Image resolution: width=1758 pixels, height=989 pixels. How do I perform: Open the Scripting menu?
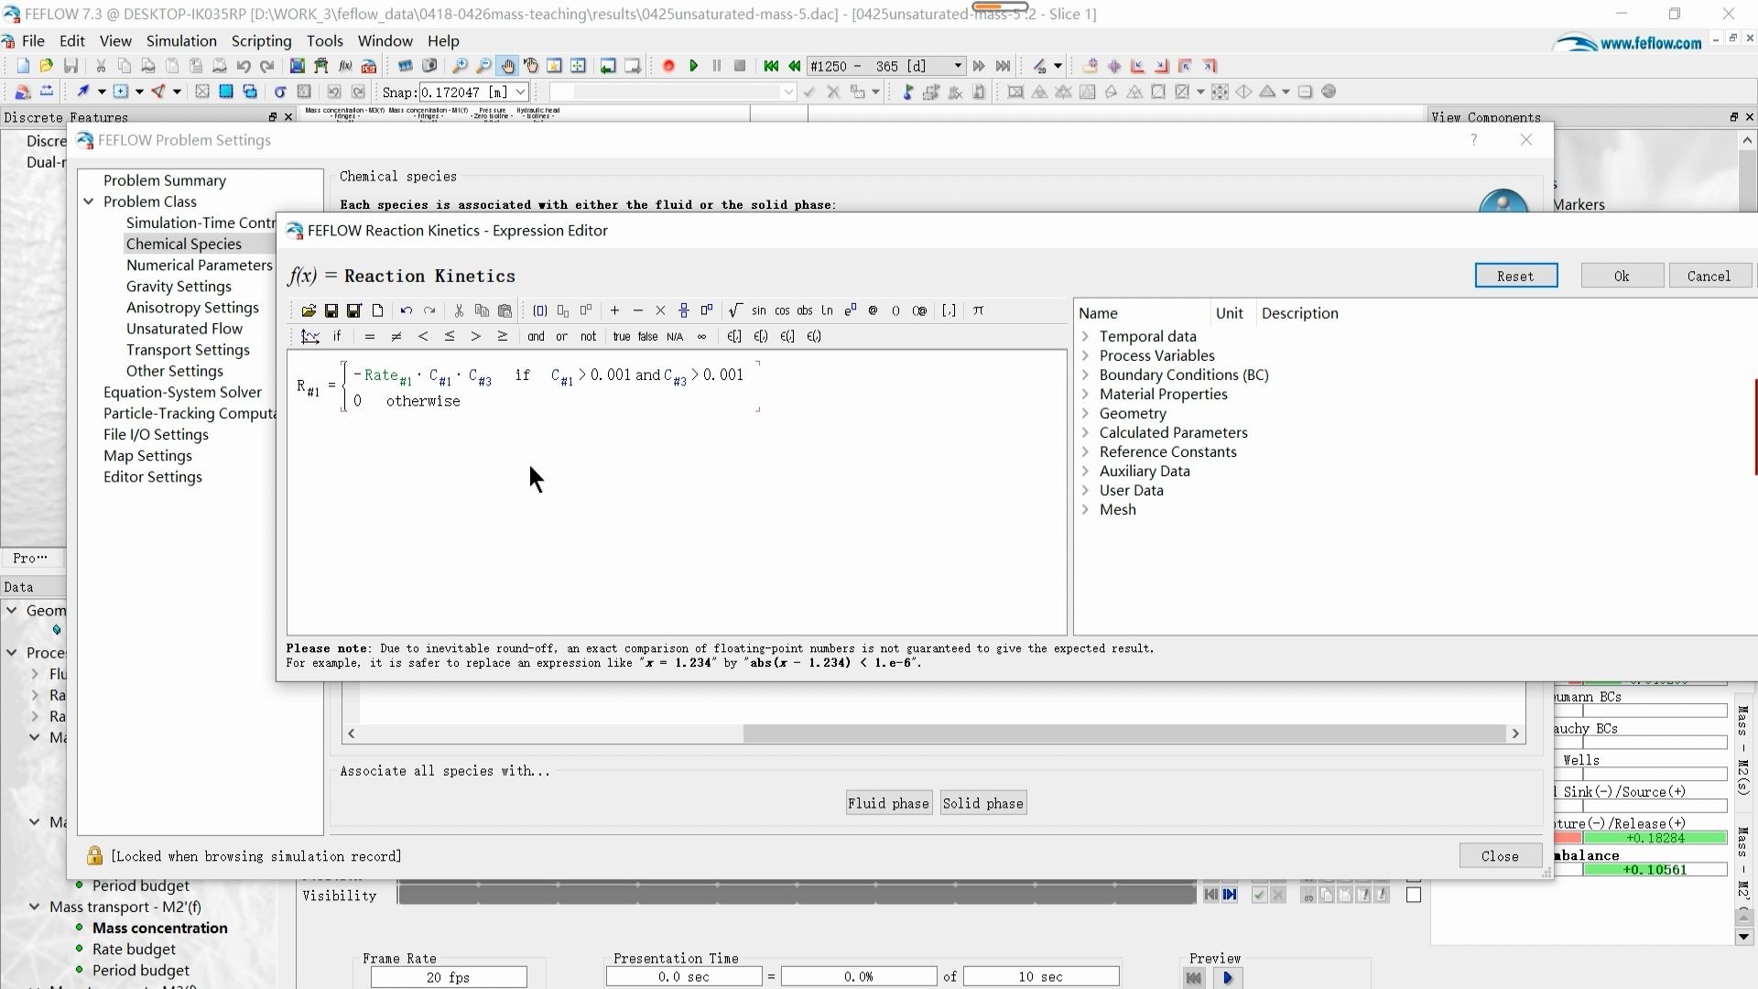tap(261, 41)
